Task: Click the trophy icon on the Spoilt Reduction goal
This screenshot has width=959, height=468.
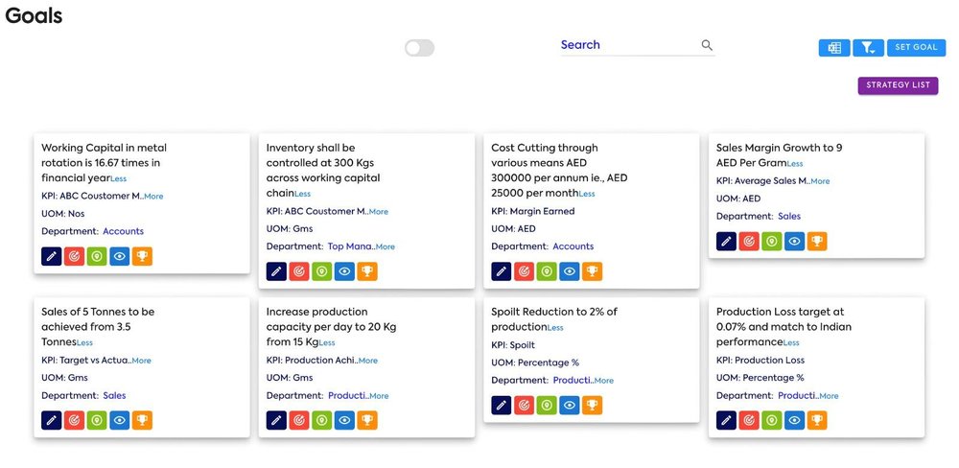Action: 592,406
